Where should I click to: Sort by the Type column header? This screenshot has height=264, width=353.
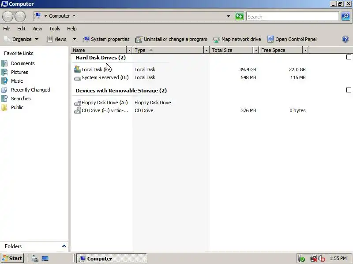point(168,50)
